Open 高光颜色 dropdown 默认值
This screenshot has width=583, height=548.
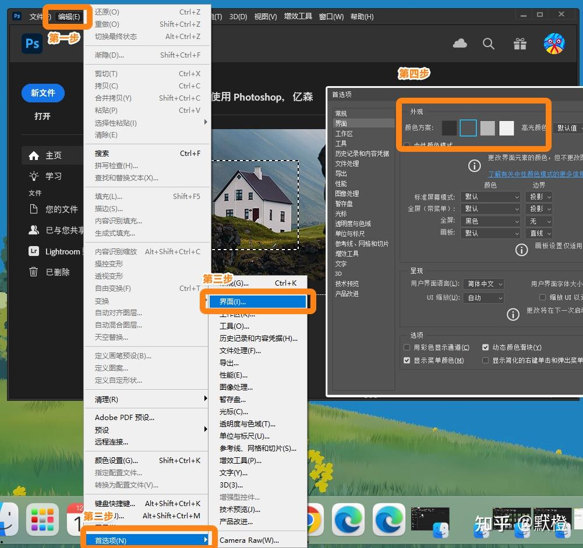[568, 128]
